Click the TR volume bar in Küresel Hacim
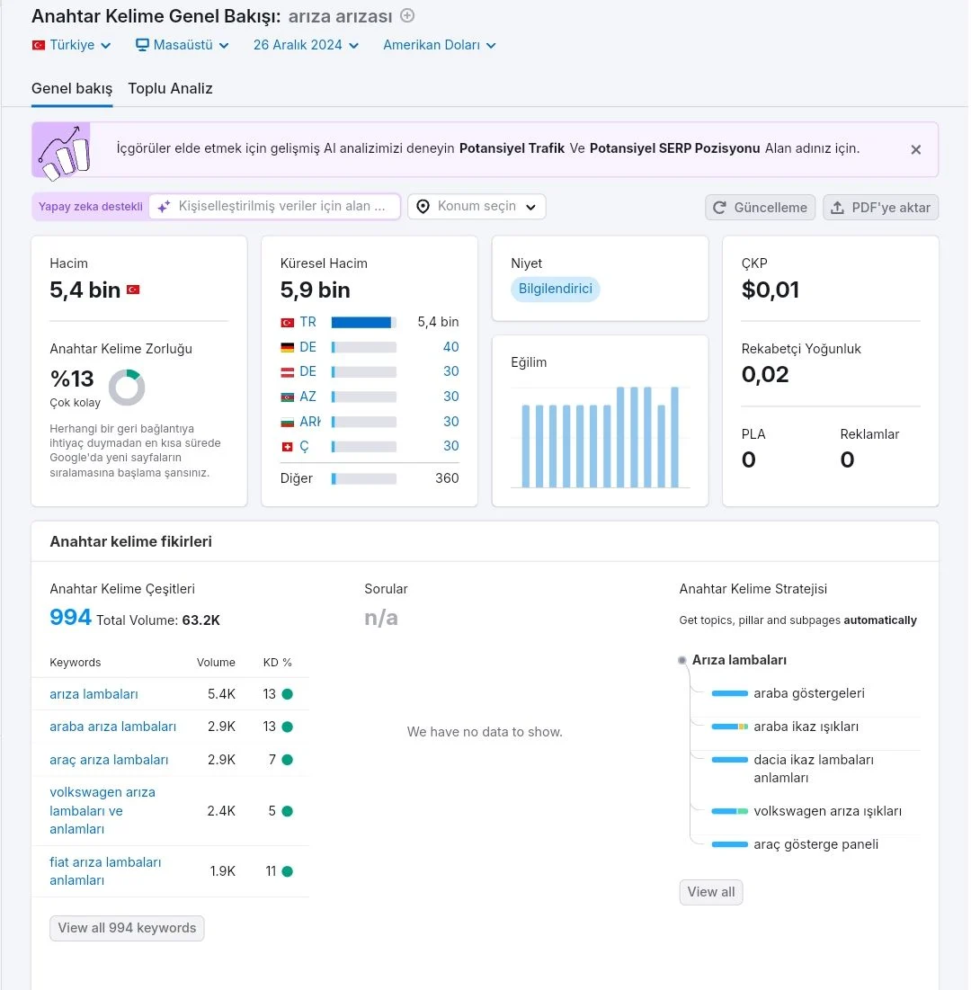Image resolution: width=971 pixels, height=990 pixels. pyautogui.click(x=363, y=322)
